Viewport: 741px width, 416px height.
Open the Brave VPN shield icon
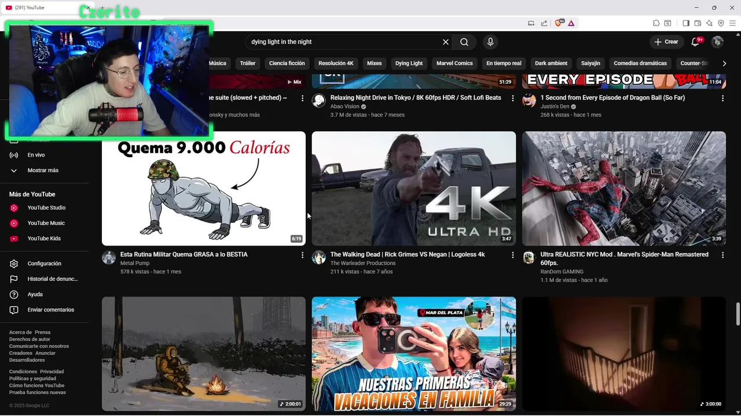click(x=721, y=23)
